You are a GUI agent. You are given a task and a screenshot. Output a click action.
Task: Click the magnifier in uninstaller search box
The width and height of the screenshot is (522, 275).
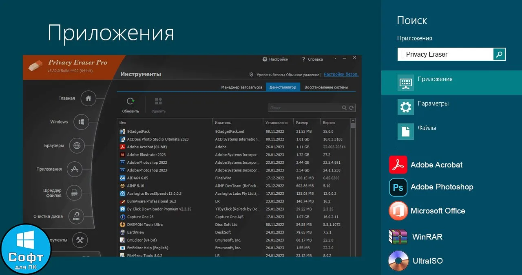tap(345, 108)
